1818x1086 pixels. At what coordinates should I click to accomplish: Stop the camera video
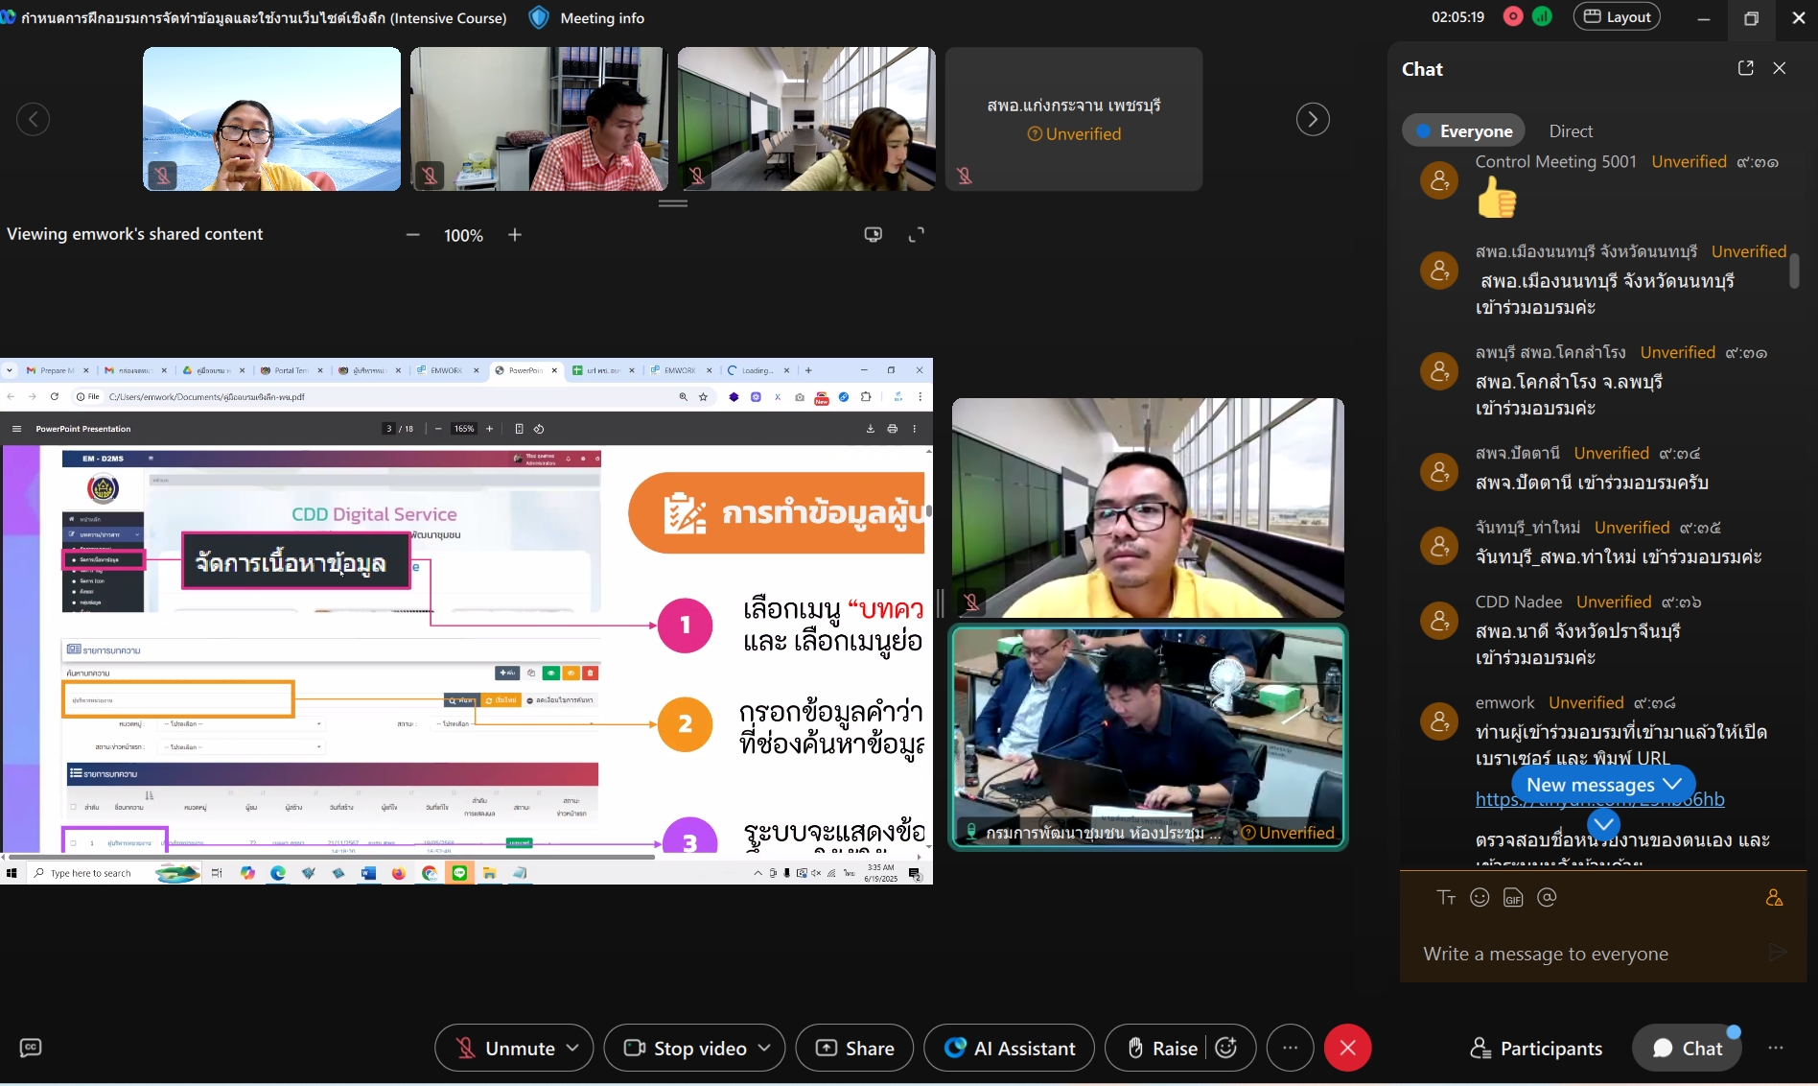pos(686,1049)
